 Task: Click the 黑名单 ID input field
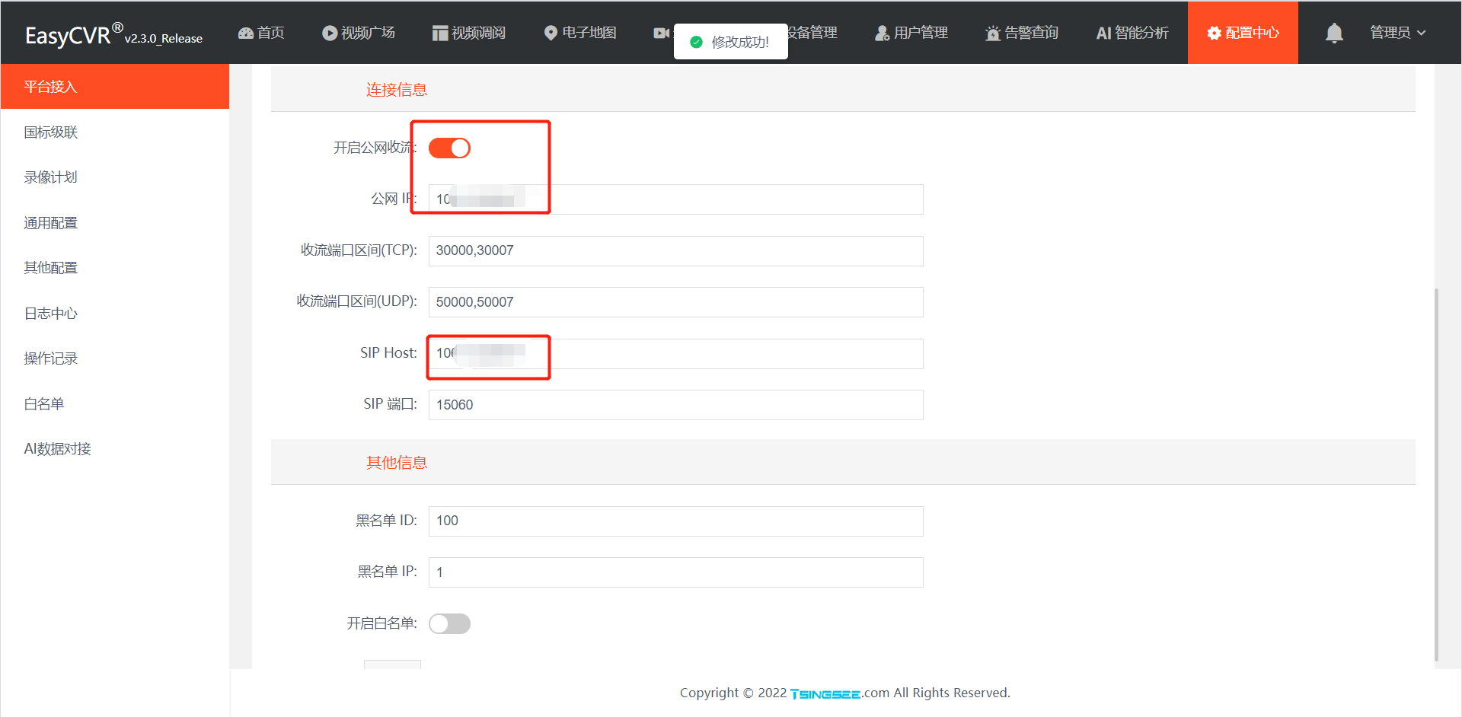(x=676, y=521)
